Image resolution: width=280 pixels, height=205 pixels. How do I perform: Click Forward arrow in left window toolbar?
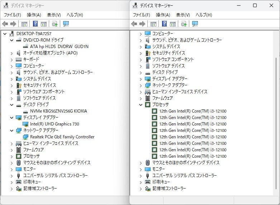click(13, 24)
